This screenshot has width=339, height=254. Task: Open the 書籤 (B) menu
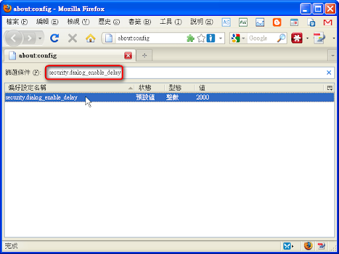pos(140,22)
